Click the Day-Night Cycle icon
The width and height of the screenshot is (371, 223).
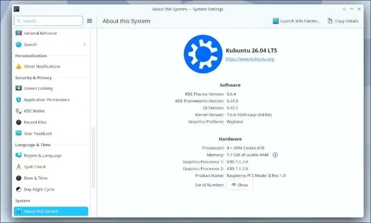tap(18, 189)
